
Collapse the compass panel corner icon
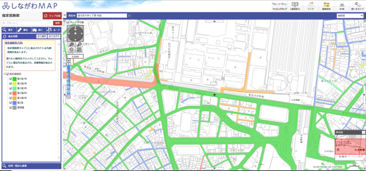68,26
